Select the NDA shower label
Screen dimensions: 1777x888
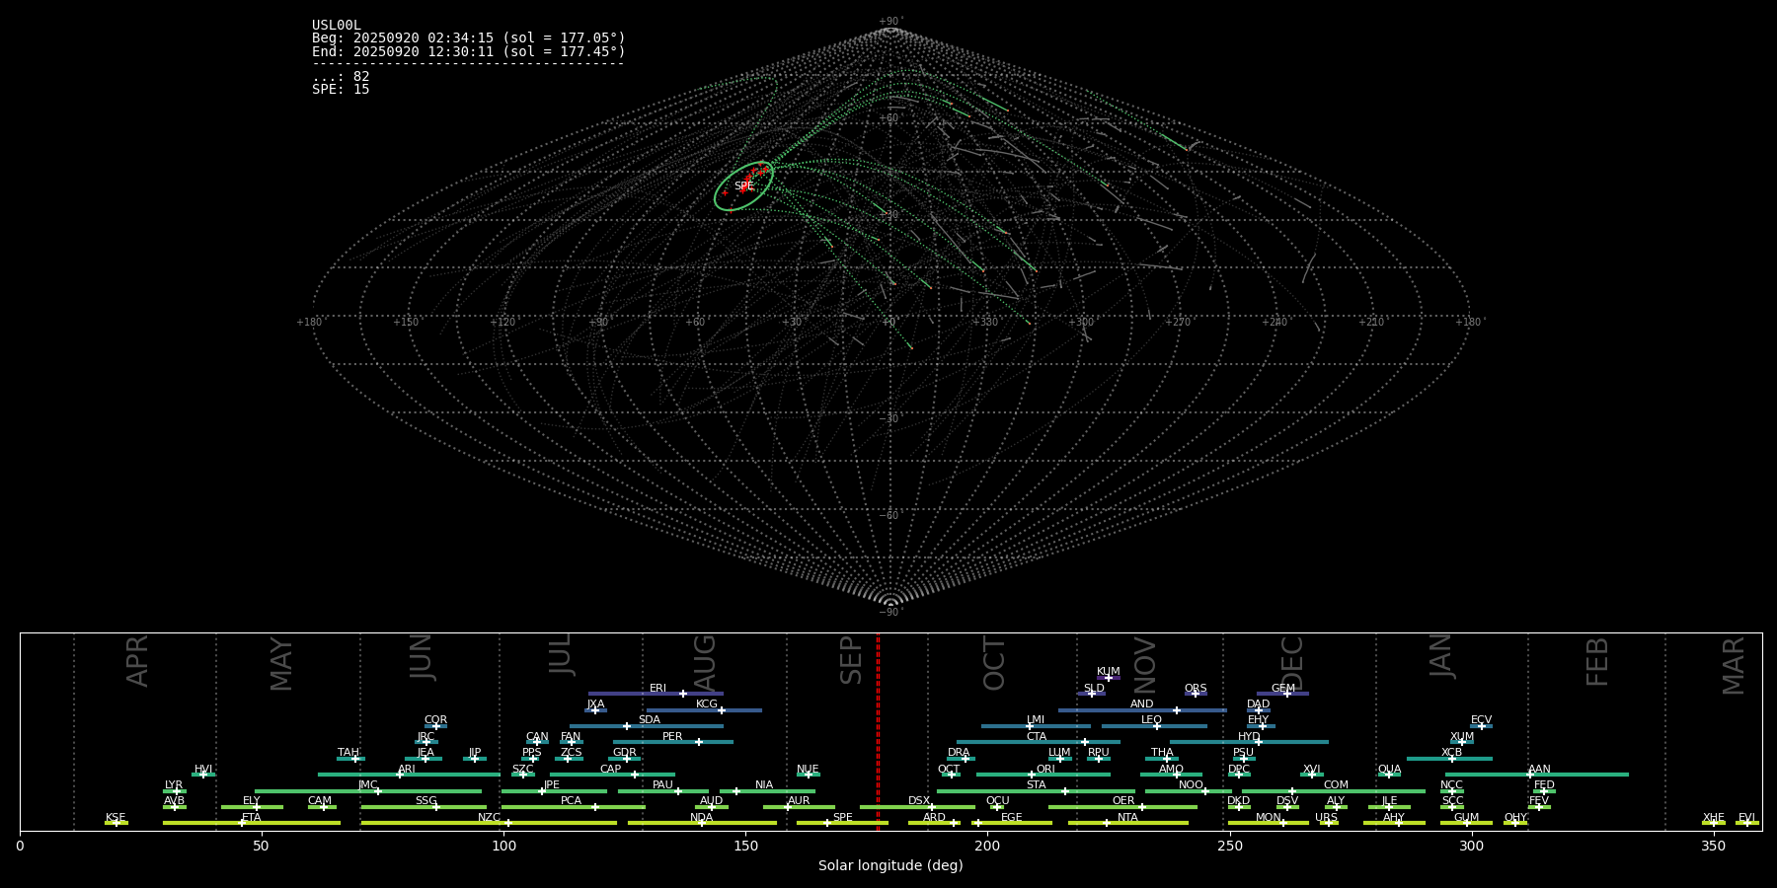tap(701, 818)
